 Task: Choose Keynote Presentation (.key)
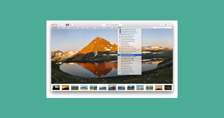click(130, 46)
